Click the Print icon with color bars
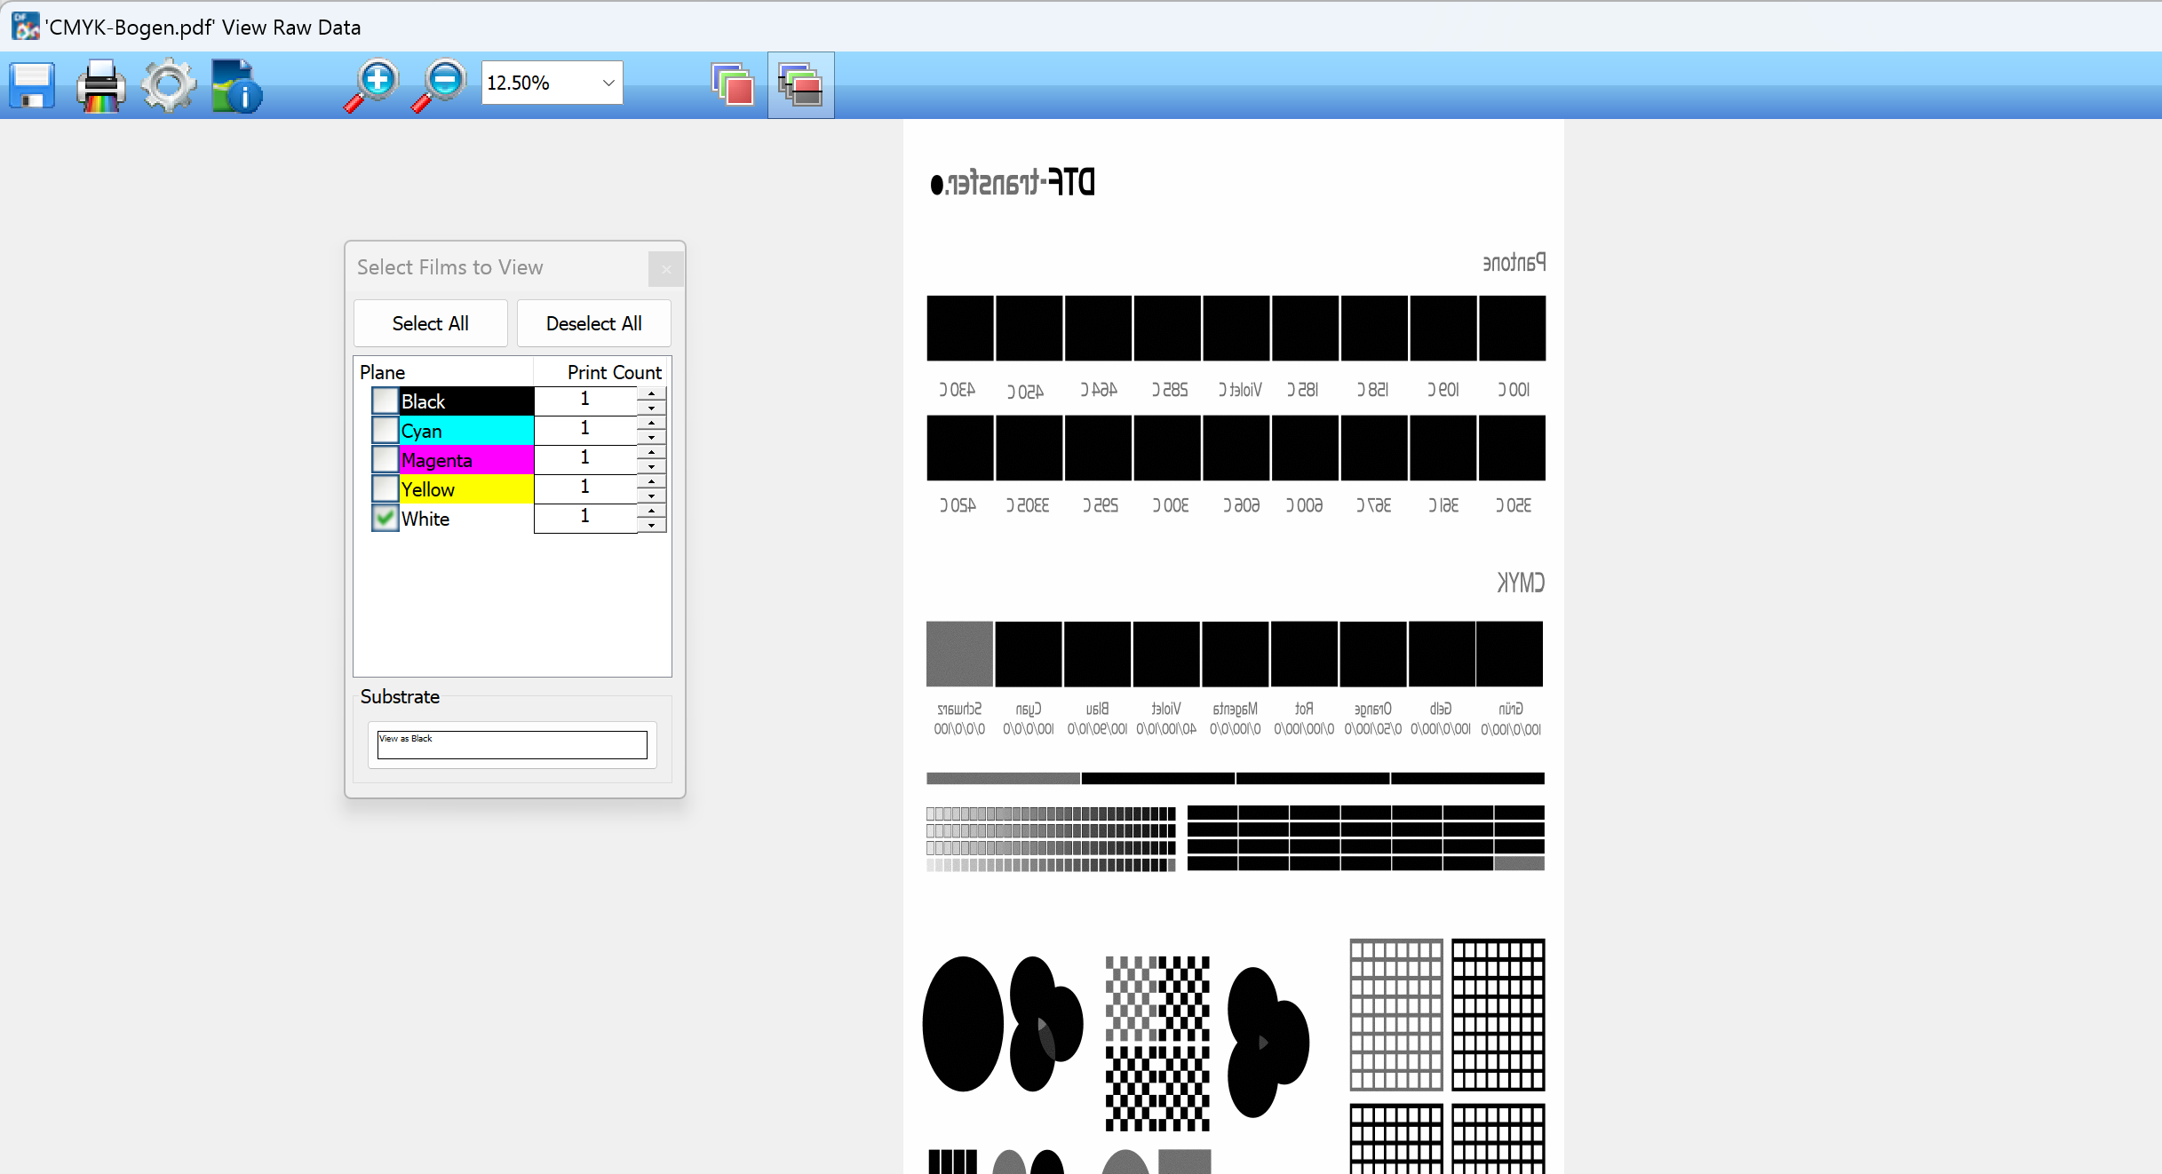This screenshot has height=1174, width=2162. [100, 85]
